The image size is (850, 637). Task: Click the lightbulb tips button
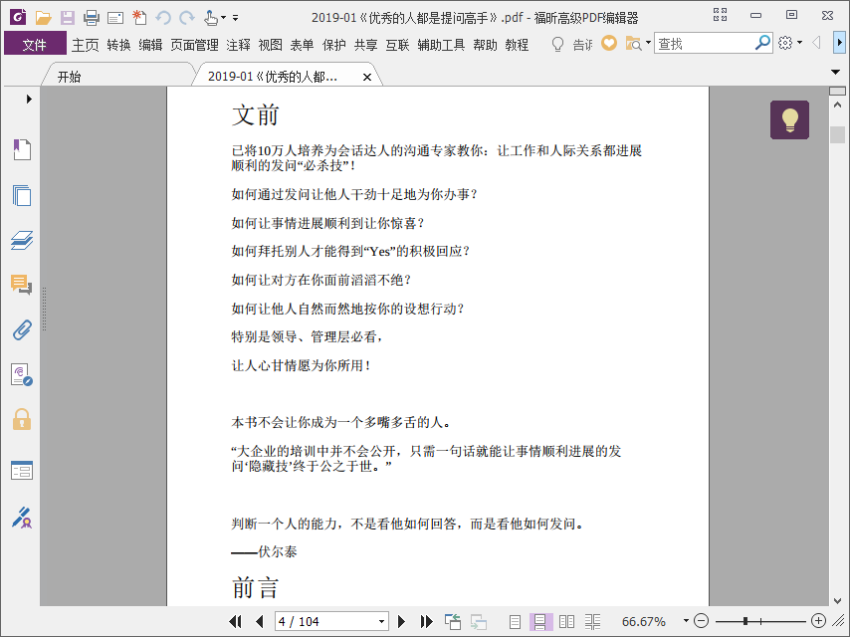(x=789, y=119)
